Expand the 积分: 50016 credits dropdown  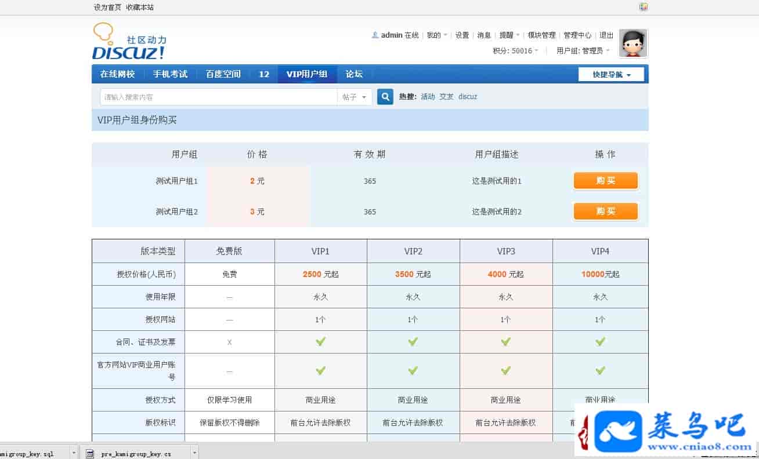click(515, 51)
